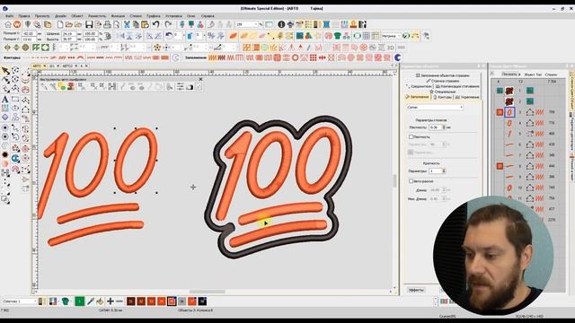Select the ring-shaped fill stitch icon
Viewport: 575px width, 323px height.
click(296, 57)
